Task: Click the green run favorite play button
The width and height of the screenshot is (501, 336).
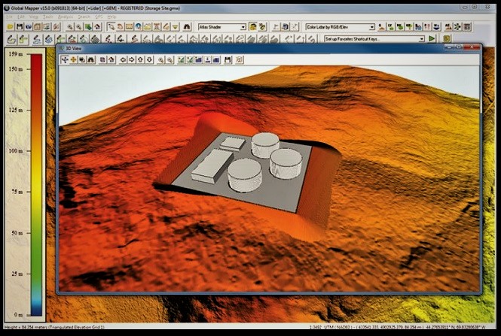Action: [432, 39]
